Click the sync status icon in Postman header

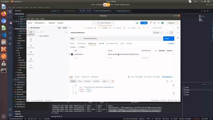pyautogui.click(x=137, y=23)
